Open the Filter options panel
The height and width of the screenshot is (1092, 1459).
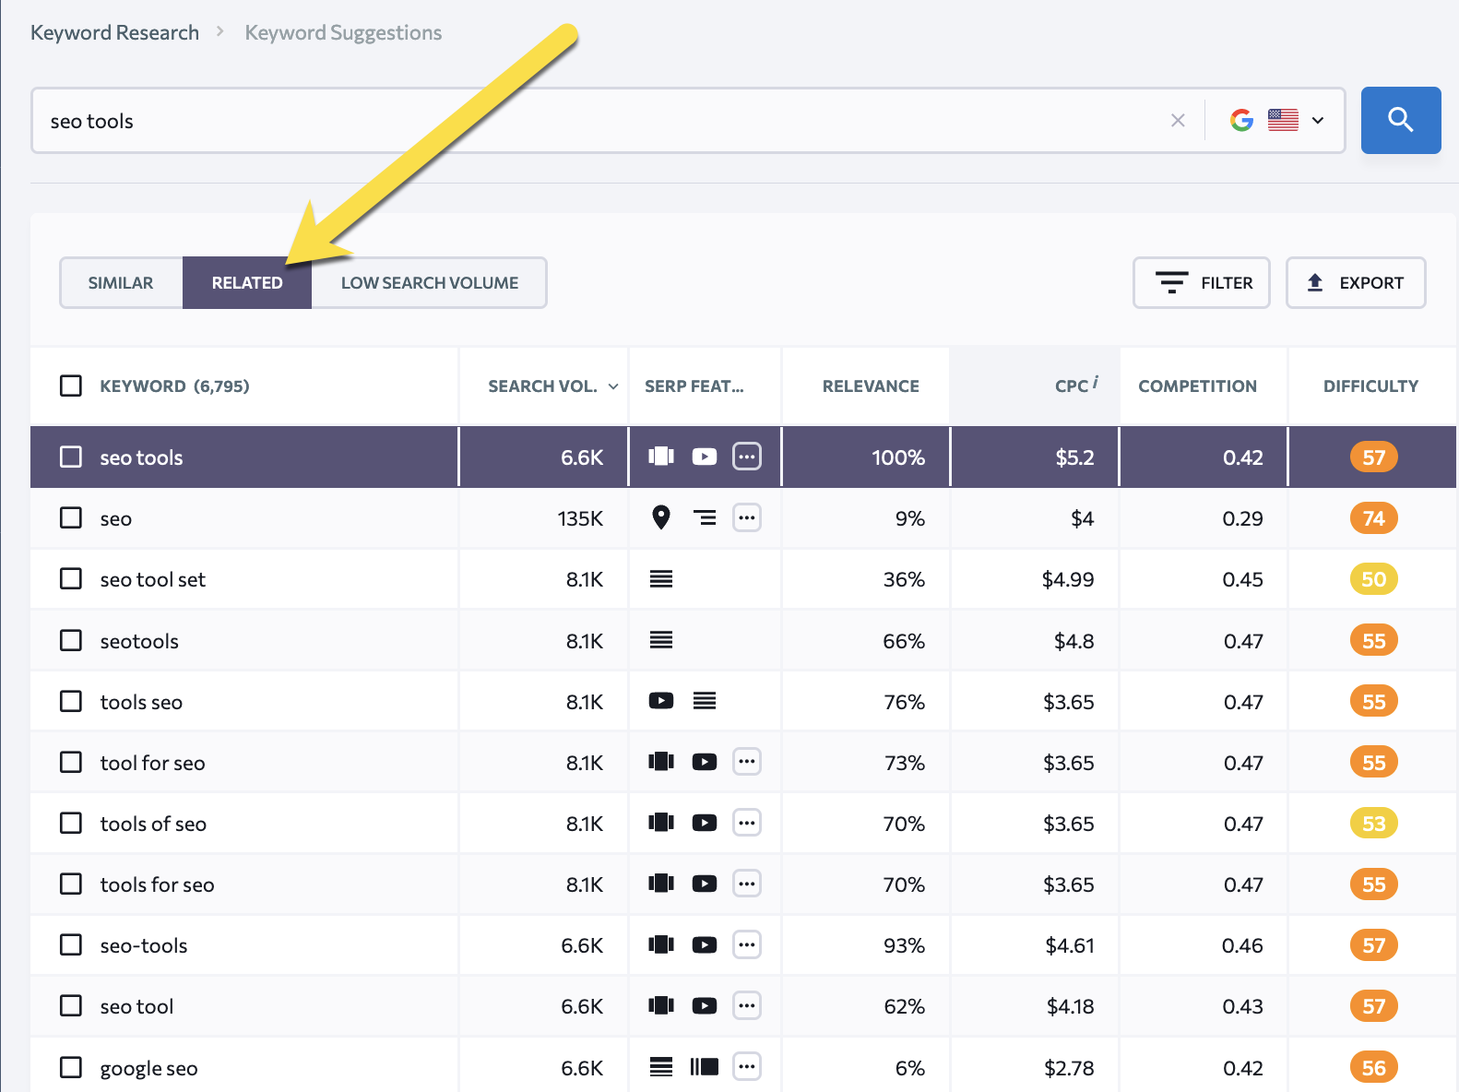click(x=1201, y=282)
